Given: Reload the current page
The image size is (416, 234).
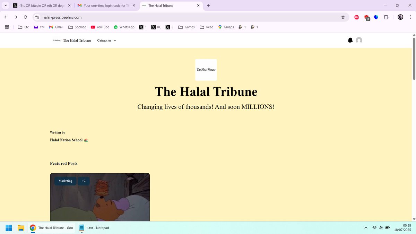Looking at the screenshot, I should point(25,17).
